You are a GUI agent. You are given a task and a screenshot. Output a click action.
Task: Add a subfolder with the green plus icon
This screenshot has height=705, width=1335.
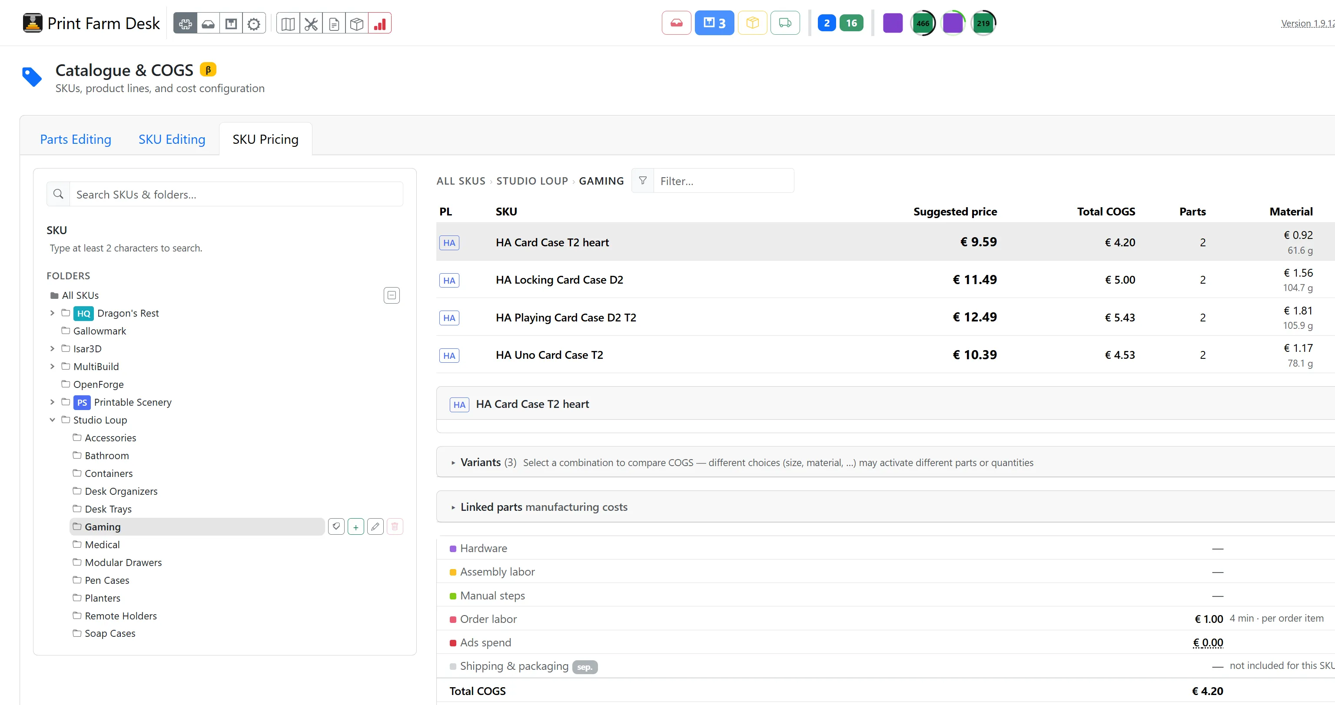356,527
